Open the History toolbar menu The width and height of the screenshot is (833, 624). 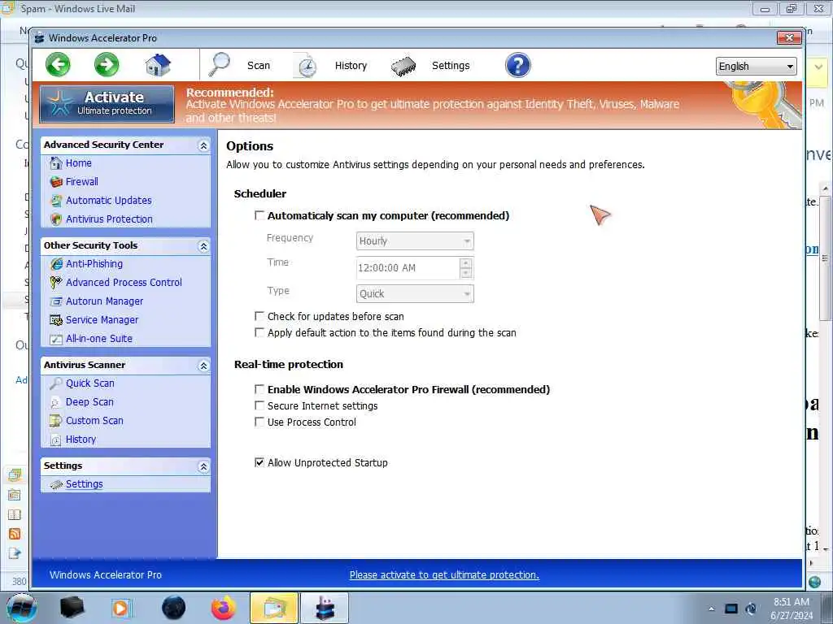[x=351, y=66]
